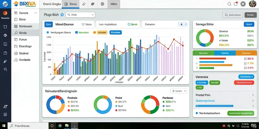This screenshot has width=259, height=129.
Task: Open the Pride dropdown
Action: 80,15
